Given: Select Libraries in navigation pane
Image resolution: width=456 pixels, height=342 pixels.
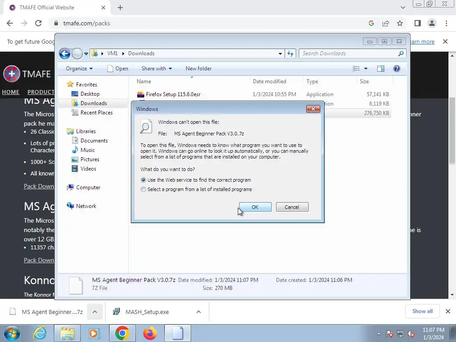Looking at the screenshot, I should coord(86,131).
